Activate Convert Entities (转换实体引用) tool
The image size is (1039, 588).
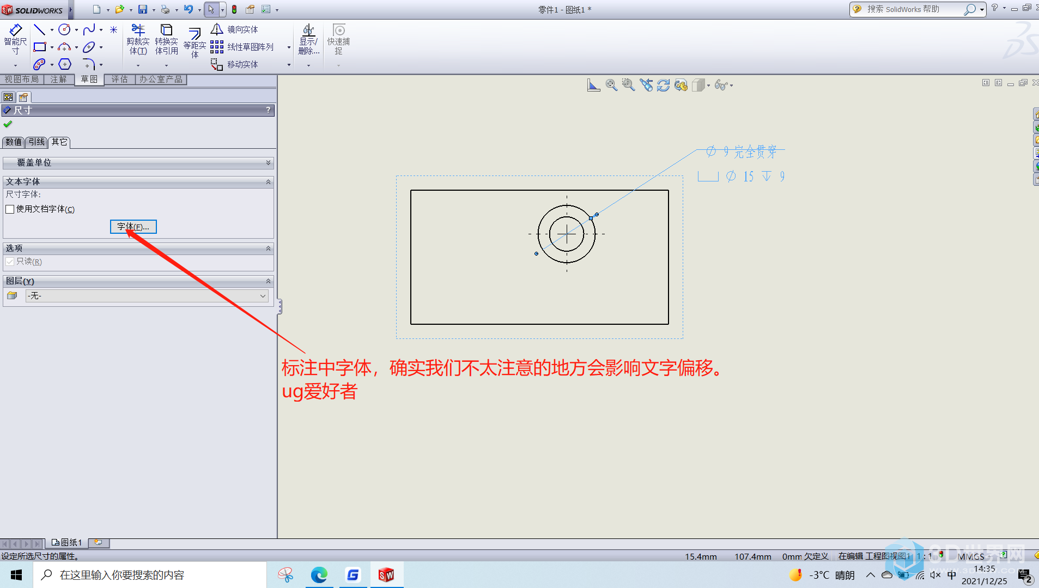coord(166,39)
